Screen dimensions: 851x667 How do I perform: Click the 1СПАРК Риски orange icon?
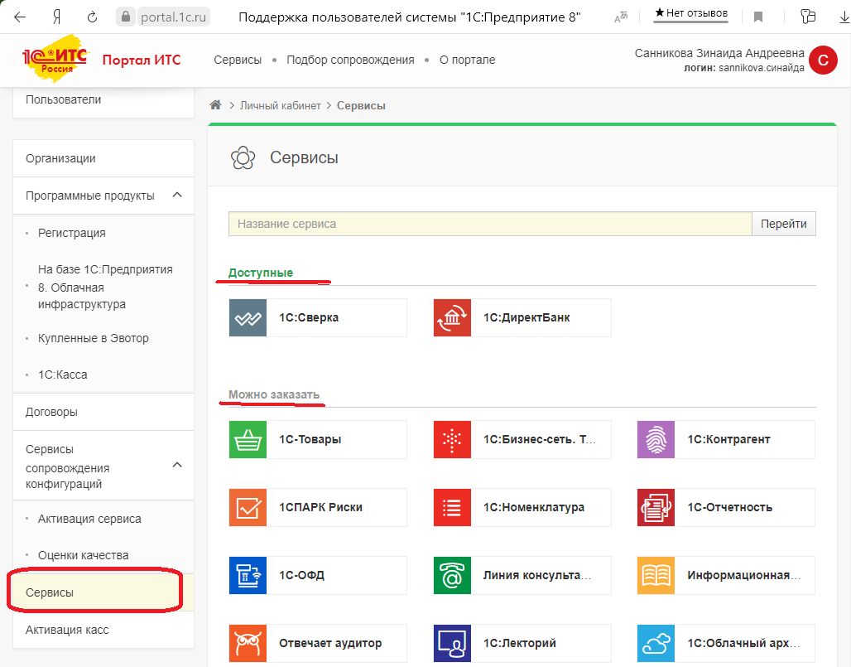coord(248,507)
